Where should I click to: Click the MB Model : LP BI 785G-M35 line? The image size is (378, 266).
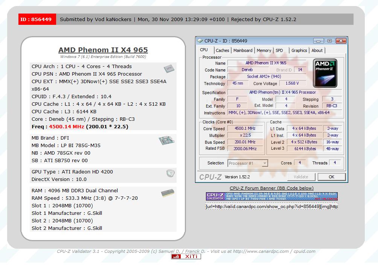(66, 146)
